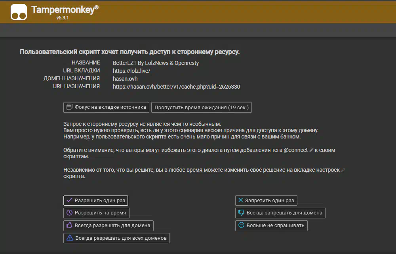Viewport: 396px width, 254px height.
Task: Click the thumbs-down icon for Всегда запрещать для домена
Action: point(241,213)
